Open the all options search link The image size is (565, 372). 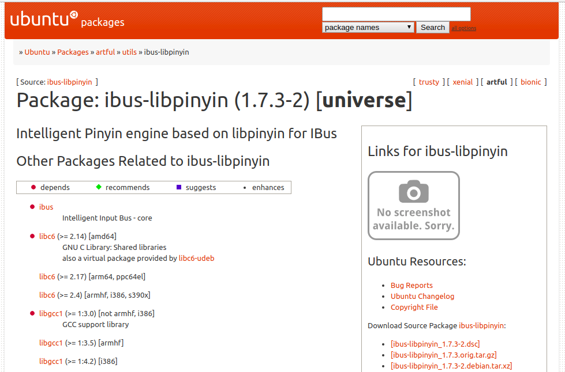coord(464,28)
